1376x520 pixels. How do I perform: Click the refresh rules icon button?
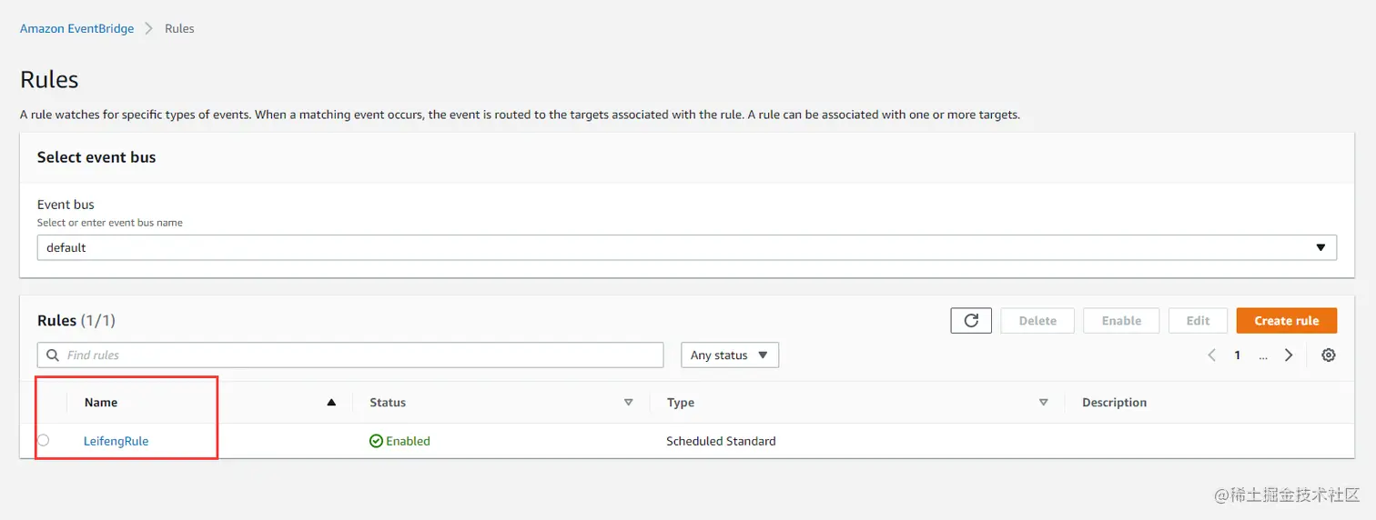point(971,320)
